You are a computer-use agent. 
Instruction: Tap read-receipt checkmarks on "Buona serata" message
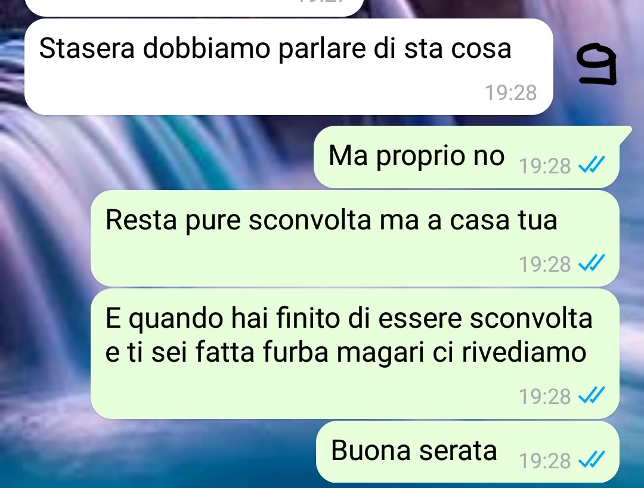[592, 459]
